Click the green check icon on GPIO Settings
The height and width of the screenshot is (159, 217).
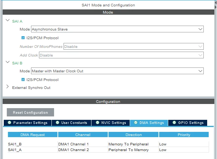(174, 122)
